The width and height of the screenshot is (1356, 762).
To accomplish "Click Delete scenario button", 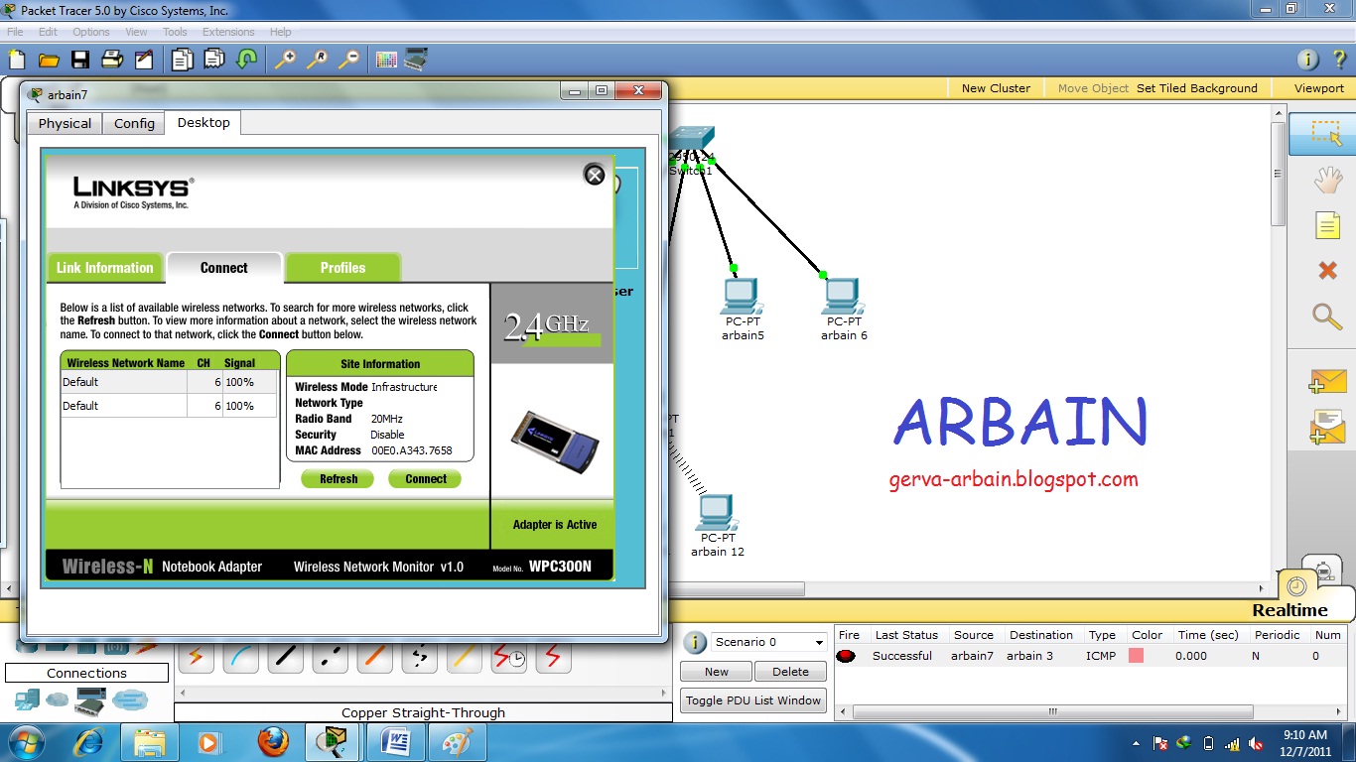I will click(x=790, y=672).
